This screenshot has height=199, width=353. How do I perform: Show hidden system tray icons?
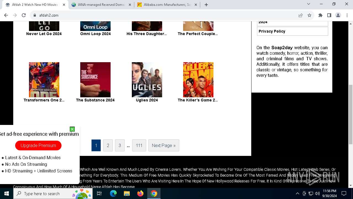coord(297,193)
